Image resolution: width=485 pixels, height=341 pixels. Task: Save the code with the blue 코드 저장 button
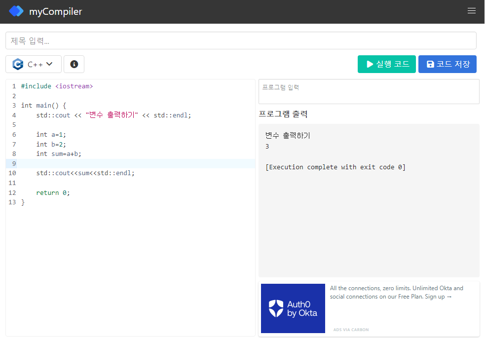click(448, 64)
